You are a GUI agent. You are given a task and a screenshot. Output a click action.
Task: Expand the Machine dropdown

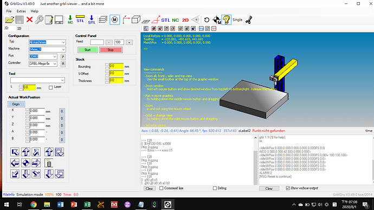(x=47, y=49)
